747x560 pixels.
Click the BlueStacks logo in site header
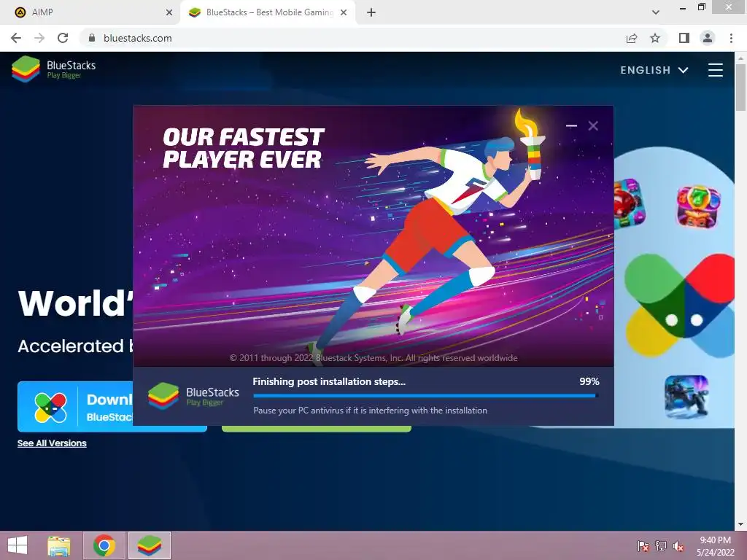pos(53,69)
